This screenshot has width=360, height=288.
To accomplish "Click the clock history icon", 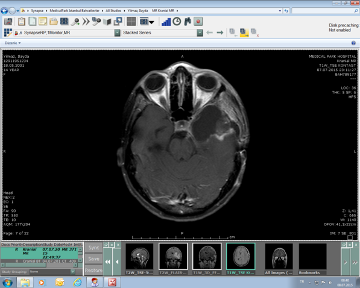I will 177,21.
